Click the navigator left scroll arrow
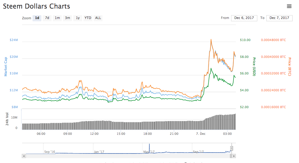 point(24,156)
